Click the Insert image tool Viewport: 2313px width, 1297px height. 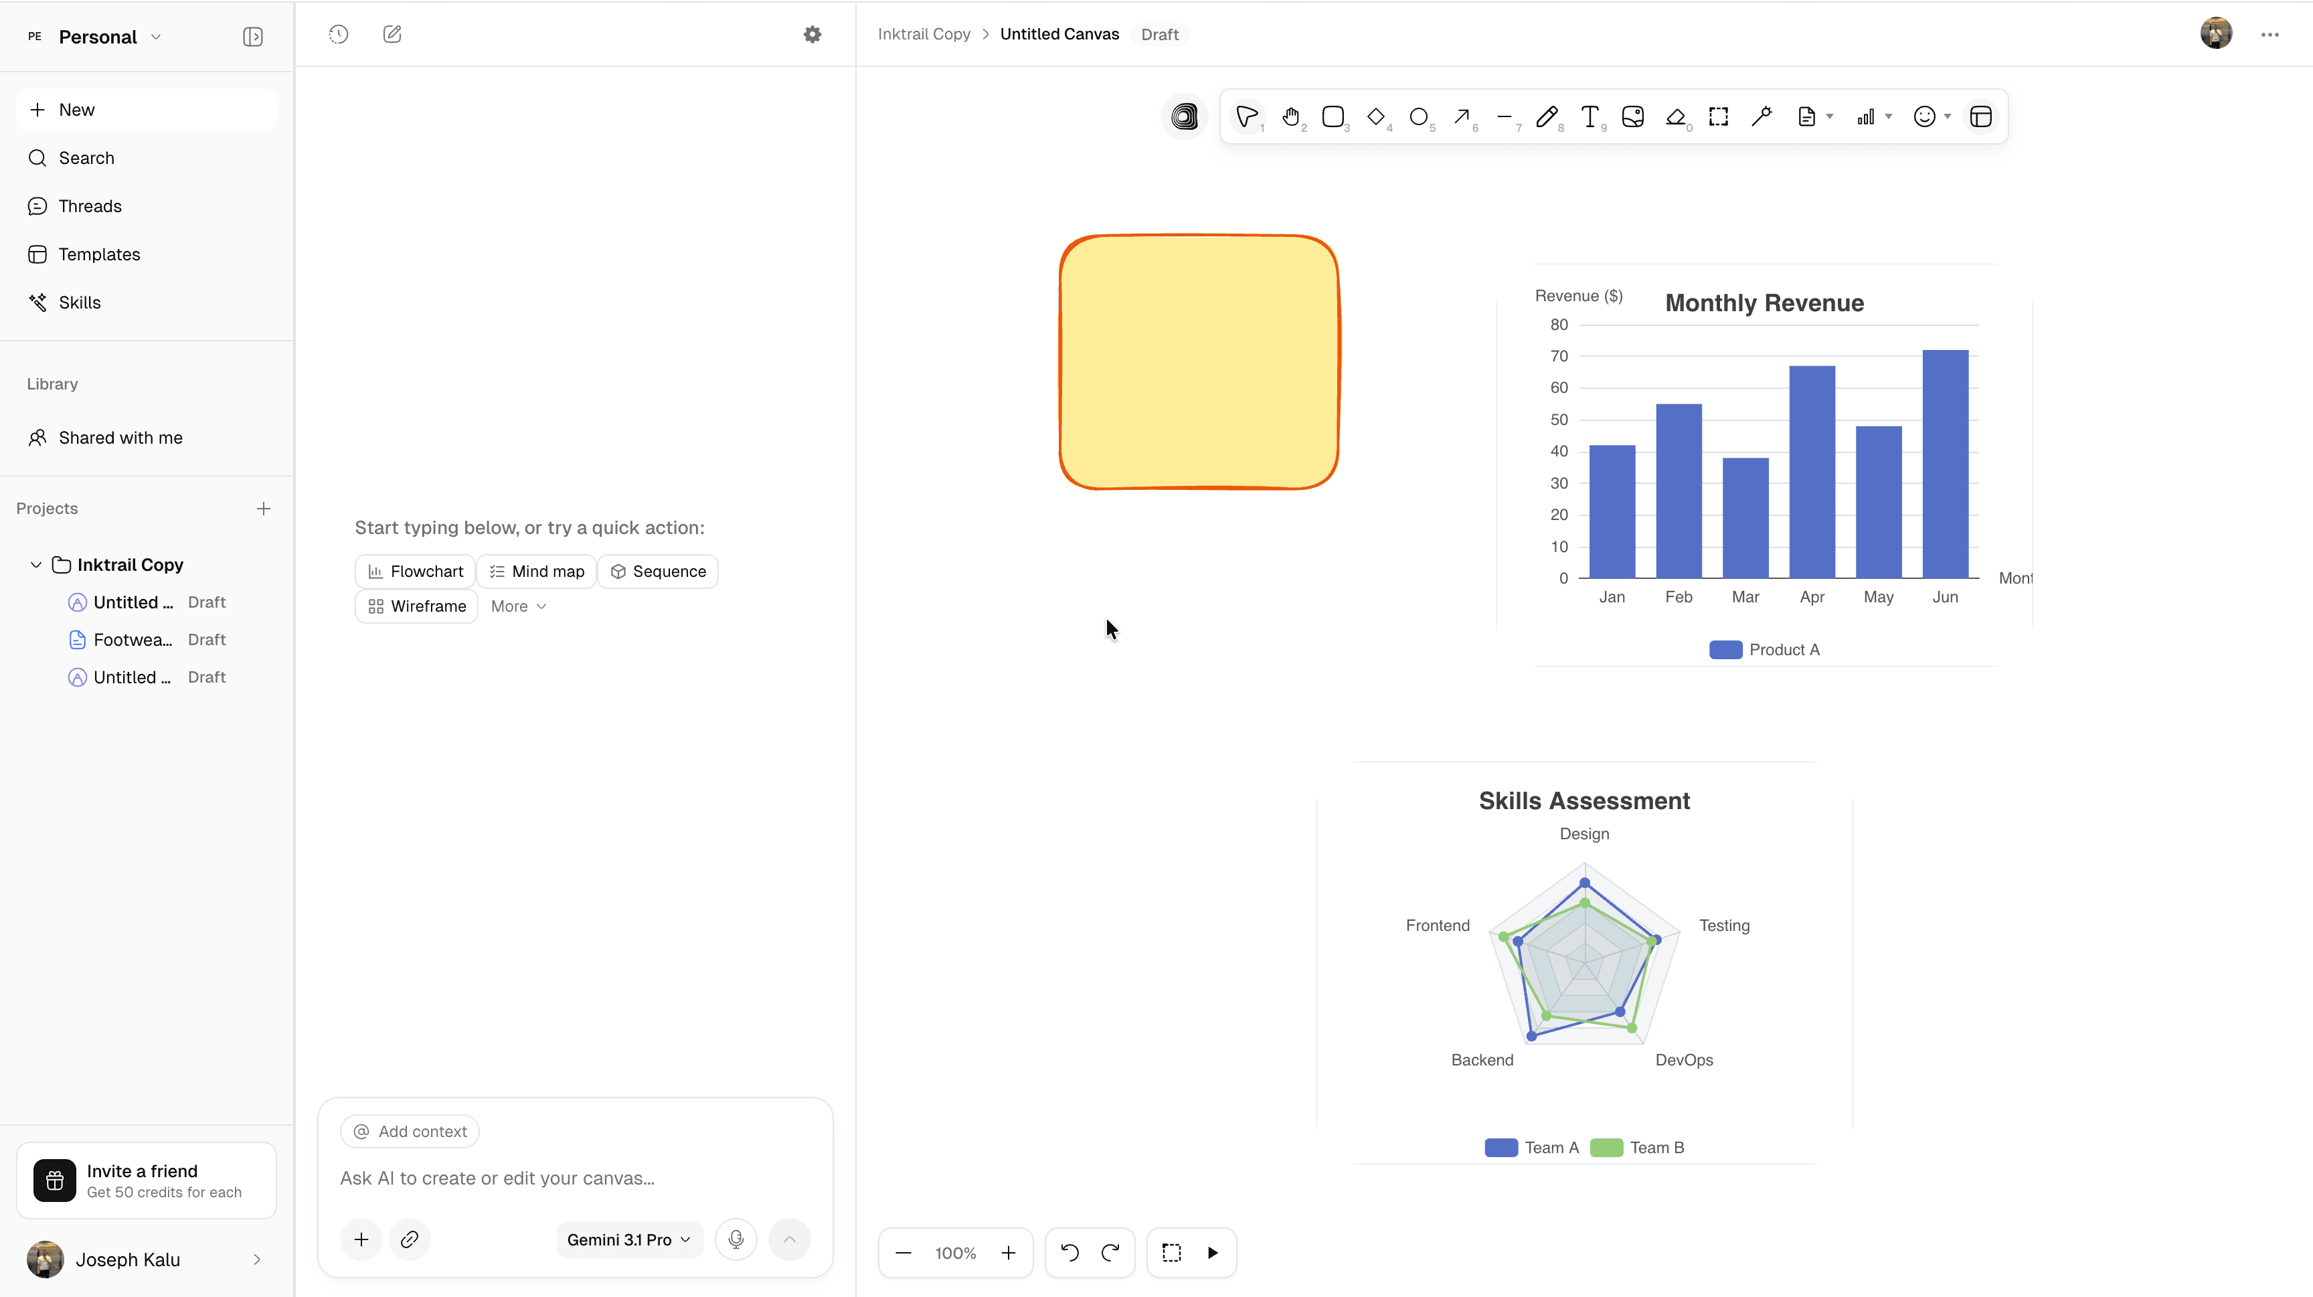pyautogui.click(x=1632, y=116)
